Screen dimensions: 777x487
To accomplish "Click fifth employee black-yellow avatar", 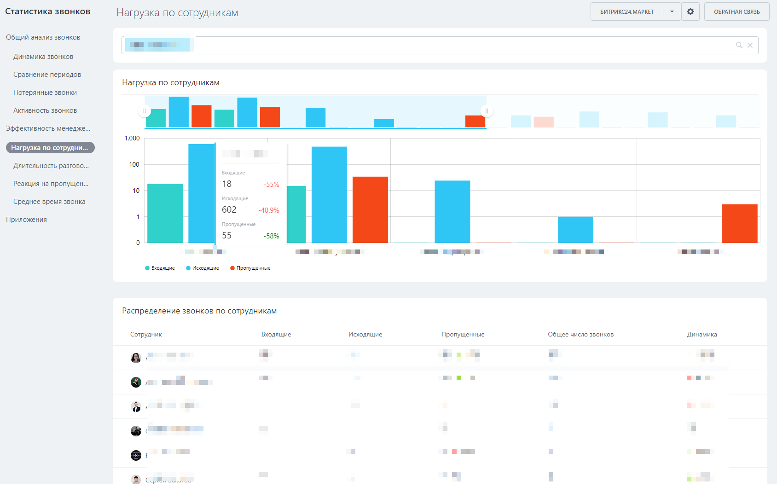I will (x=136, y=455).
